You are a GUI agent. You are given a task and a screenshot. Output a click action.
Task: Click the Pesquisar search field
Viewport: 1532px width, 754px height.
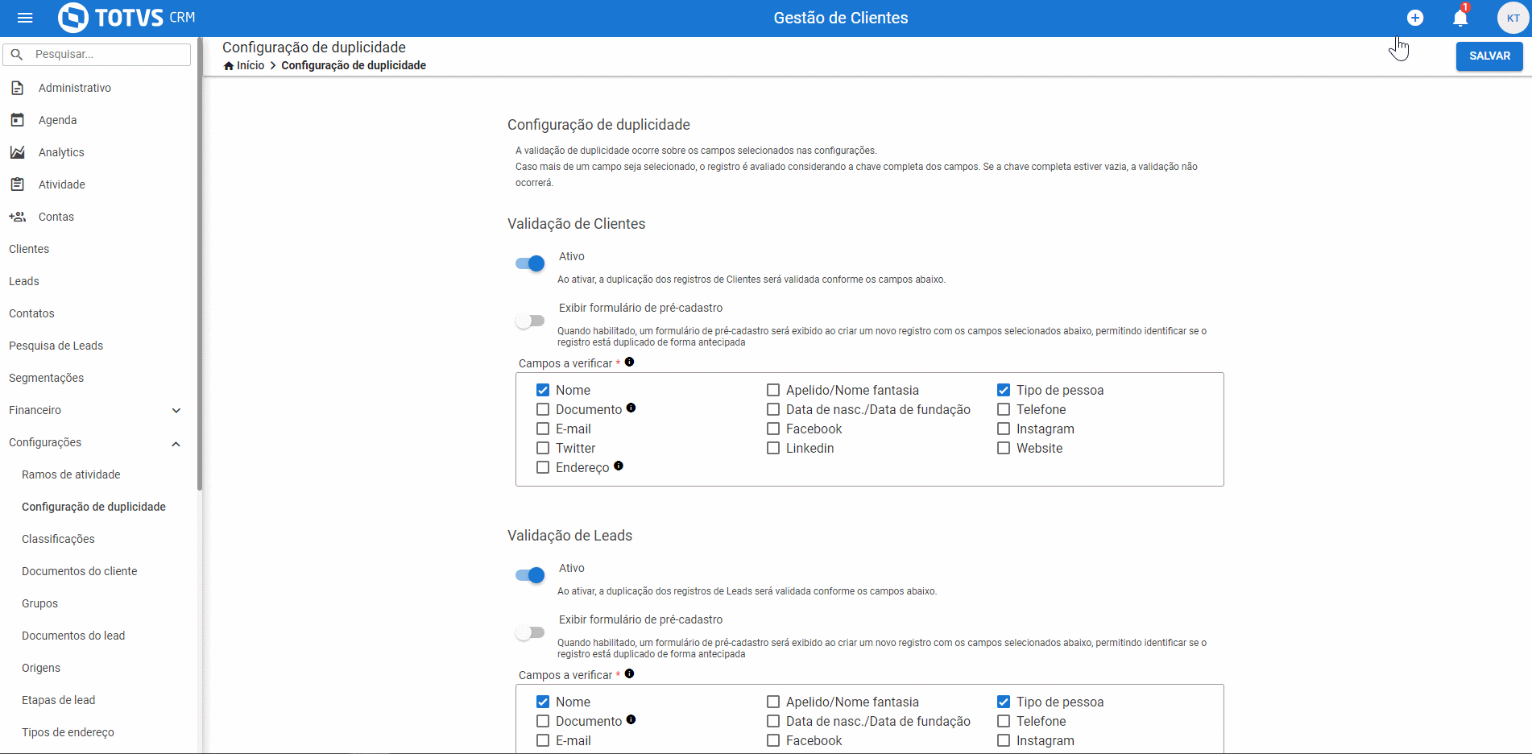(x=97, y=54)
